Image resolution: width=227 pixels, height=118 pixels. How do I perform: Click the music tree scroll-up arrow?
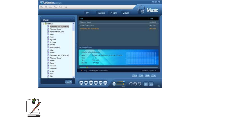[73, 23]
